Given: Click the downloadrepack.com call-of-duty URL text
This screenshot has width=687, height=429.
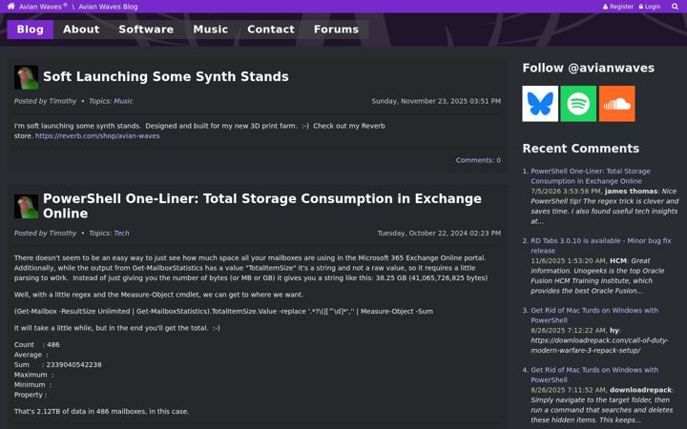Looking at the screenshot, I should click(x=599, y=345).
